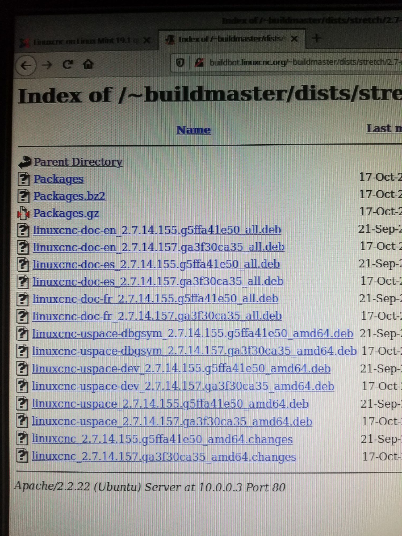The width and height of the screenshot is (402, 536).
Task: Open the Parent Directory link
Action: (78, 162)
